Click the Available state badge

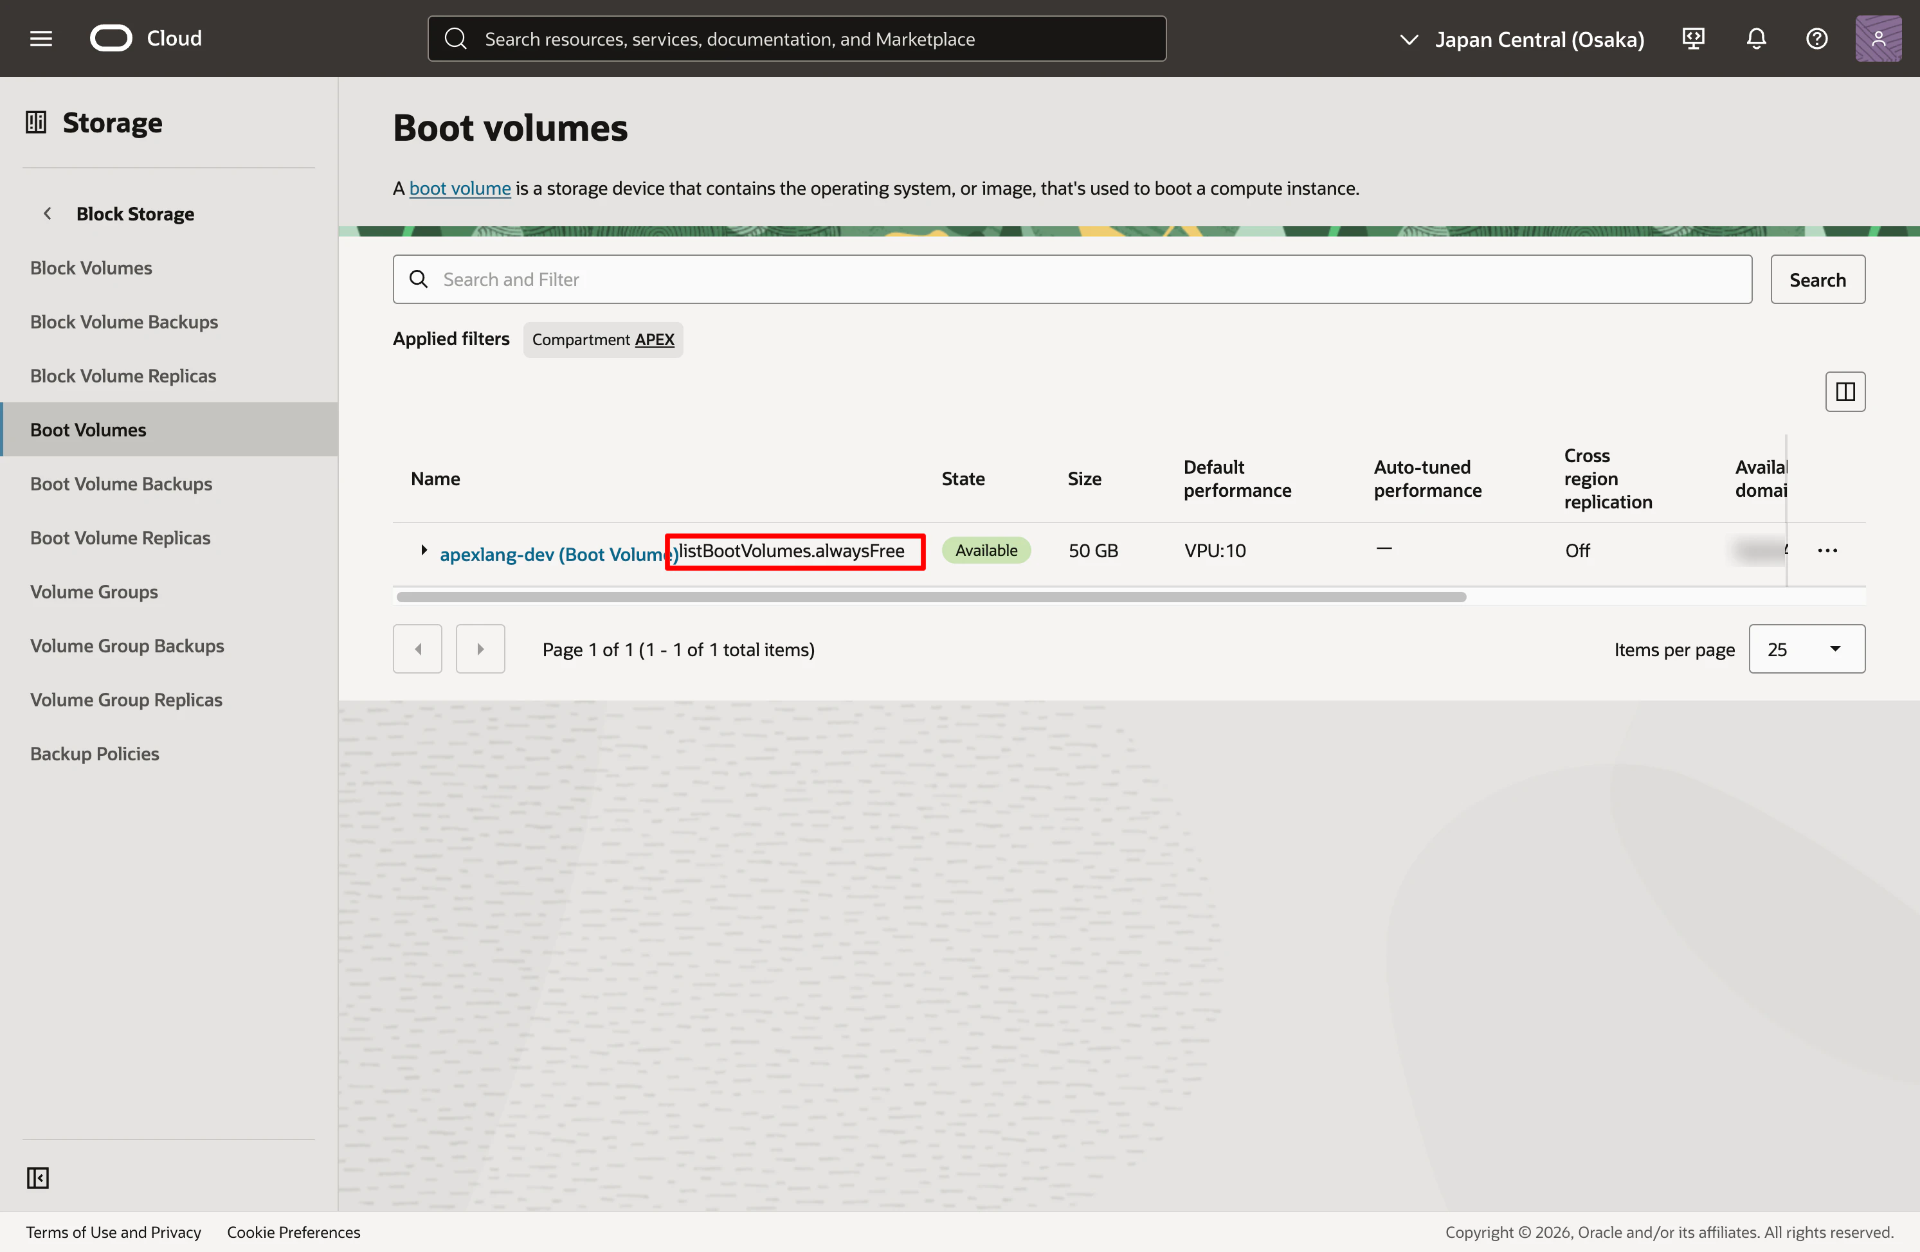coord(986,551)
